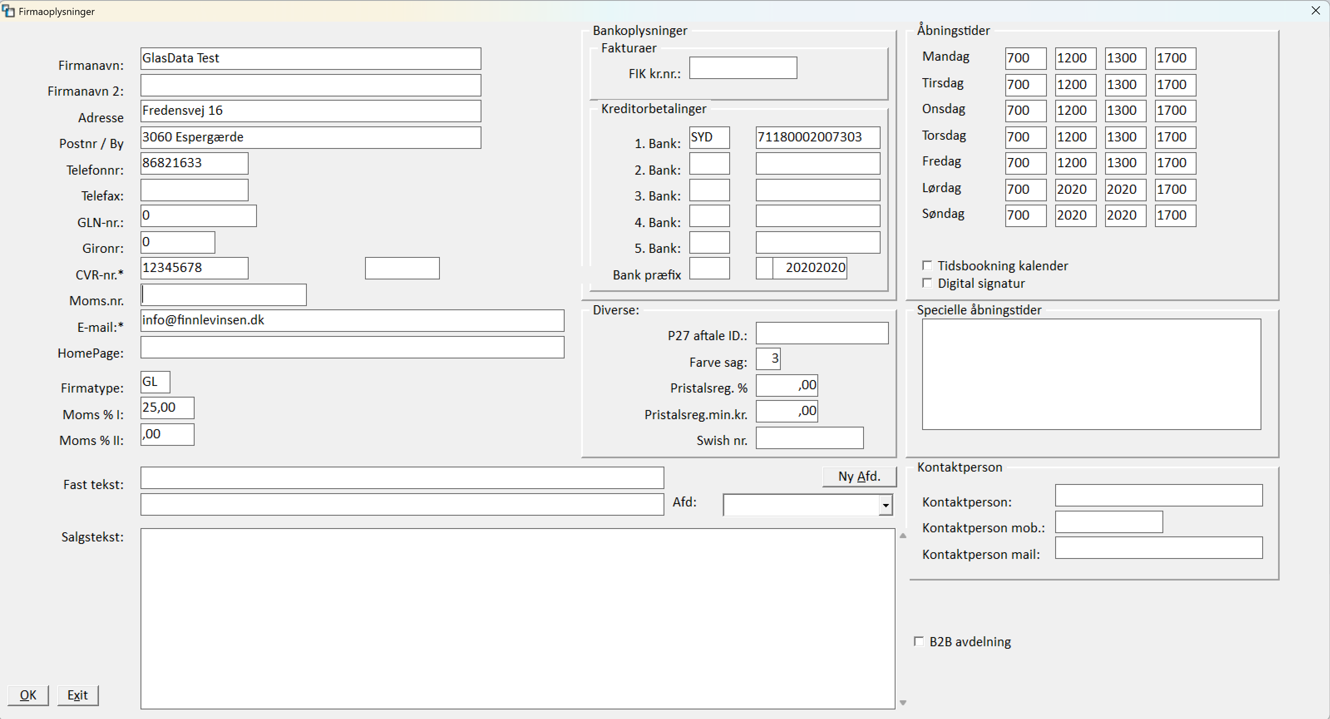Click the first Fast tekst line
The height and width of the screenshot is (719, 1330).
pyautogui.click(x=402, y=478)
